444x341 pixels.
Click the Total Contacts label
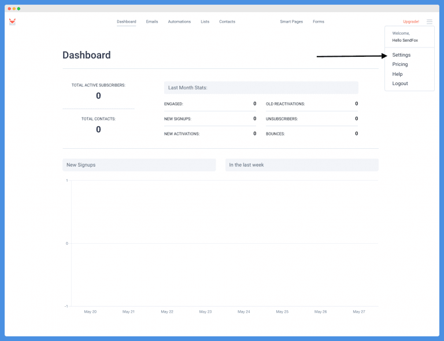98,119
